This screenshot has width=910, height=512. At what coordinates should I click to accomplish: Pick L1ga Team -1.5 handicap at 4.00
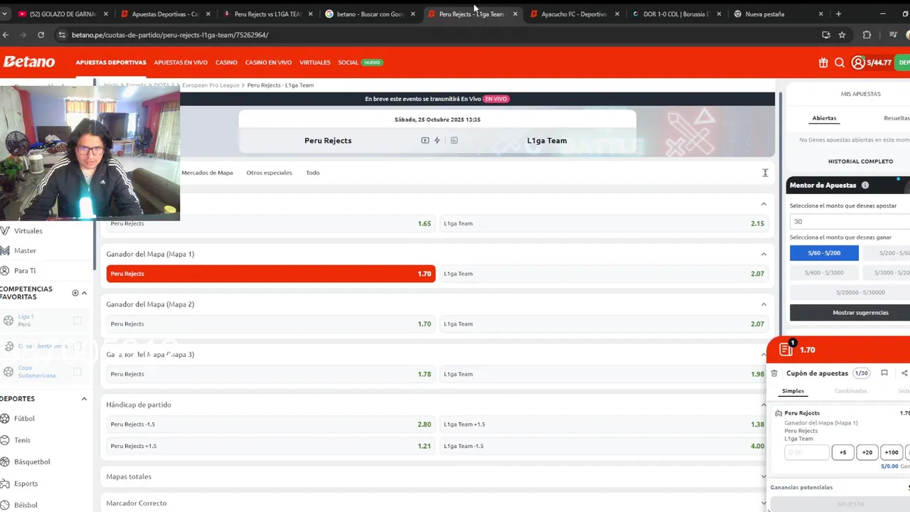pyautogui.click(x=604, y=446)
